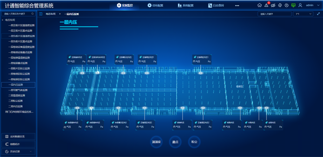This screenshot has height=157, width=323.
Task: Expand the admin account dropdown arrow
Action: pyautogui.click(x=318, y=6)
